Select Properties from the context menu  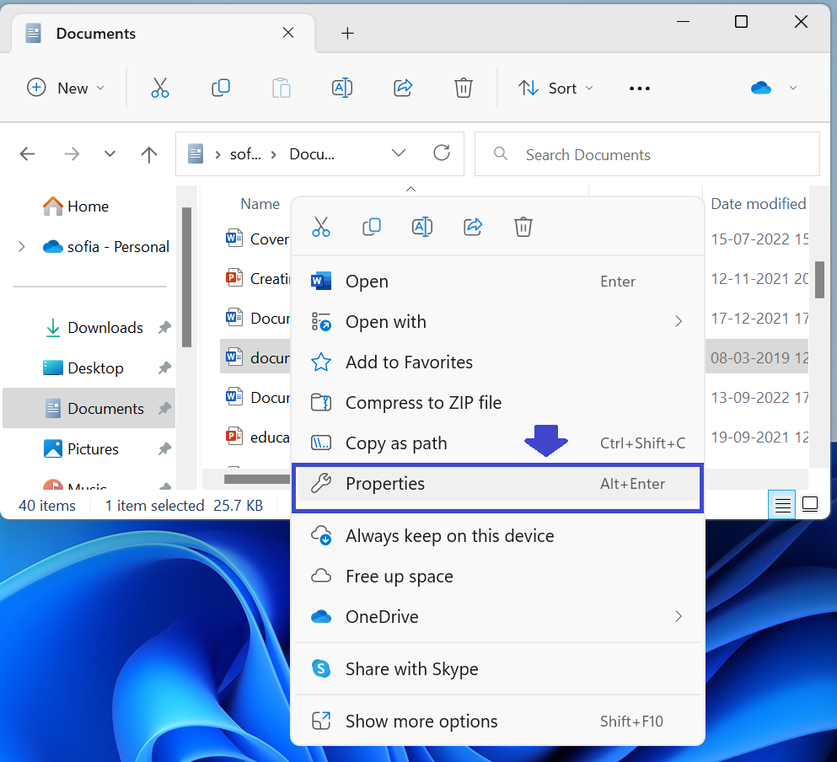tap(385, 483)
